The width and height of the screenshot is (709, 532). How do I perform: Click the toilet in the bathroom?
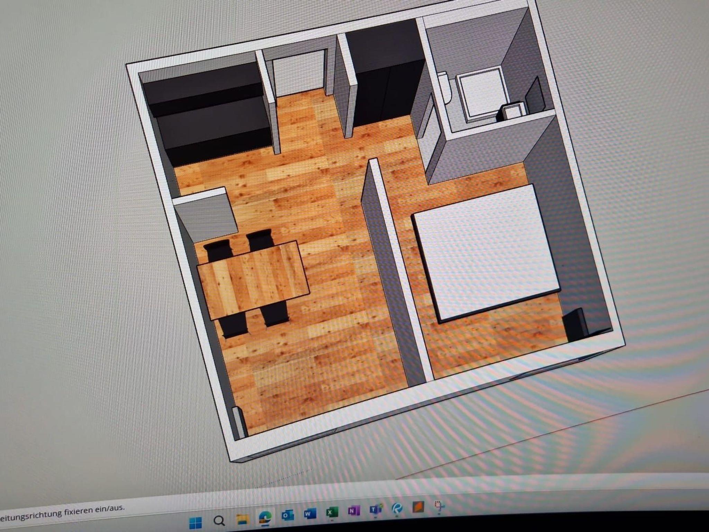pos(444,88)
